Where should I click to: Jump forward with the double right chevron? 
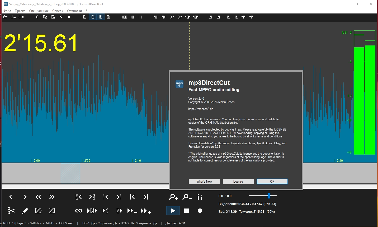(52, 197)
